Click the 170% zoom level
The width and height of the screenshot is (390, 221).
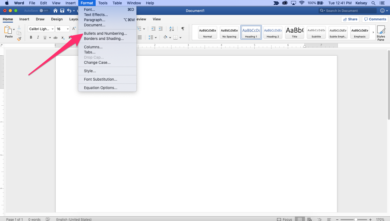pos(380,219)
